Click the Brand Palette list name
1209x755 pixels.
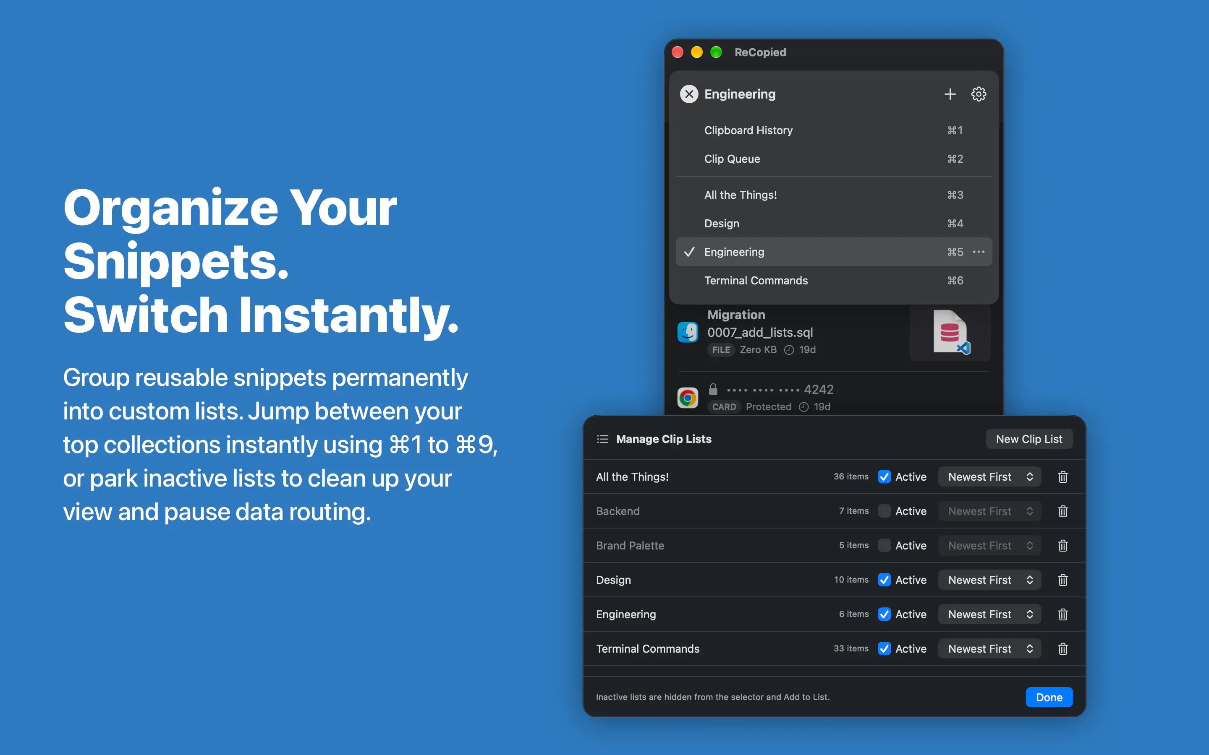point(630,545)
